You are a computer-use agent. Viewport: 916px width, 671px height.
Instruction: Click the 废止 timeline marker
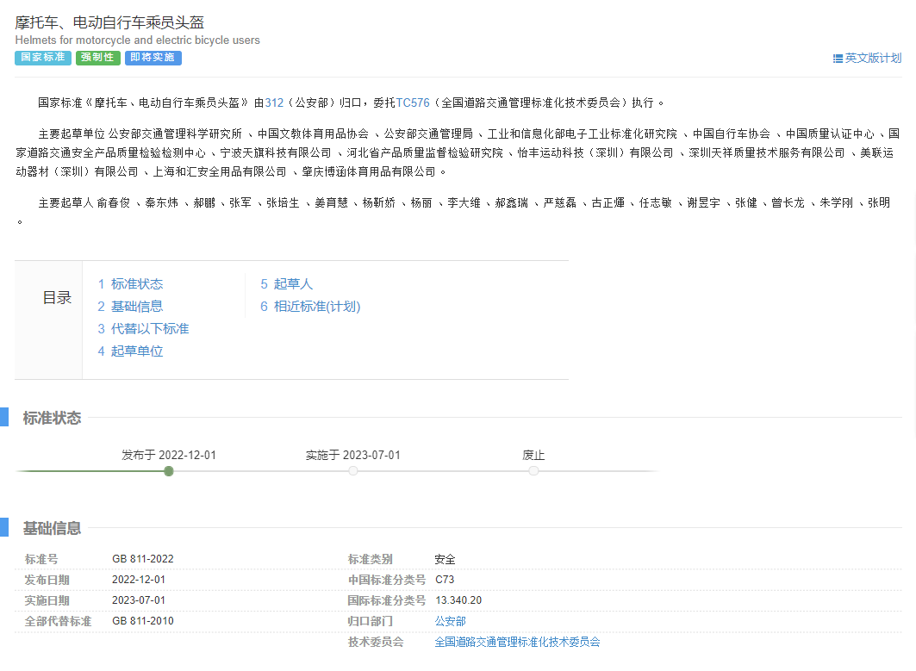[533, 470]
